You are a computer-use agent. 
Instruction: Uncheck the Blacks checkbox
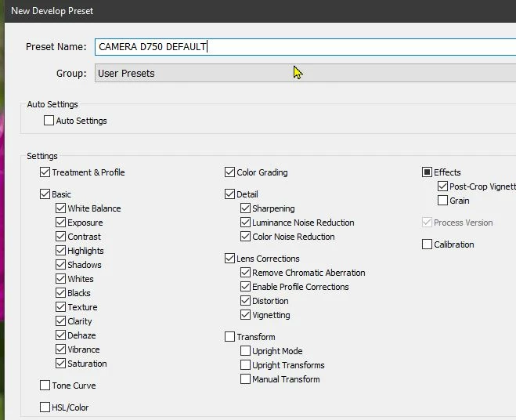(60, 293)
